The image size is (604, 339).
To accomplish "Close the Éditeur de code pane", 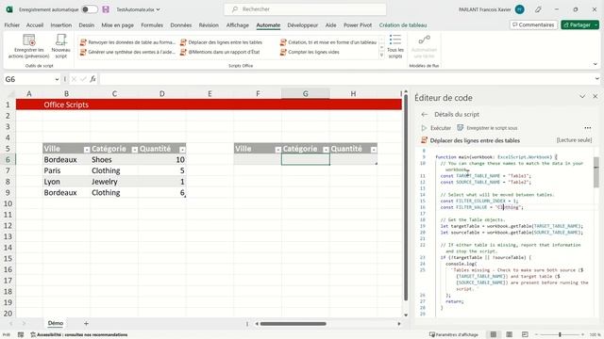I will (596, 96).
